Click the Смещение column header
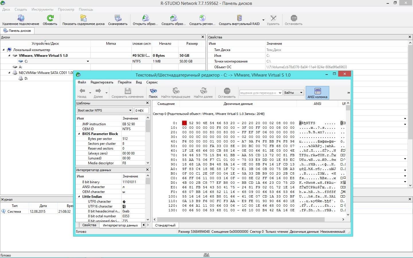The image size is (413, 258). 166,103
